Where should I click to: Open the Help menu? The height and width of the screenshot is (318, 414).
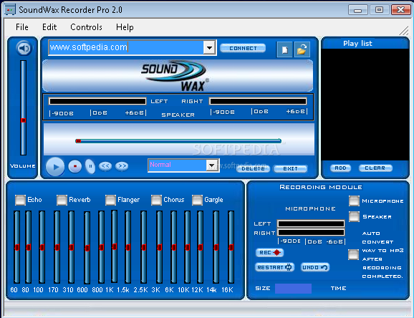tap(125, 27)
